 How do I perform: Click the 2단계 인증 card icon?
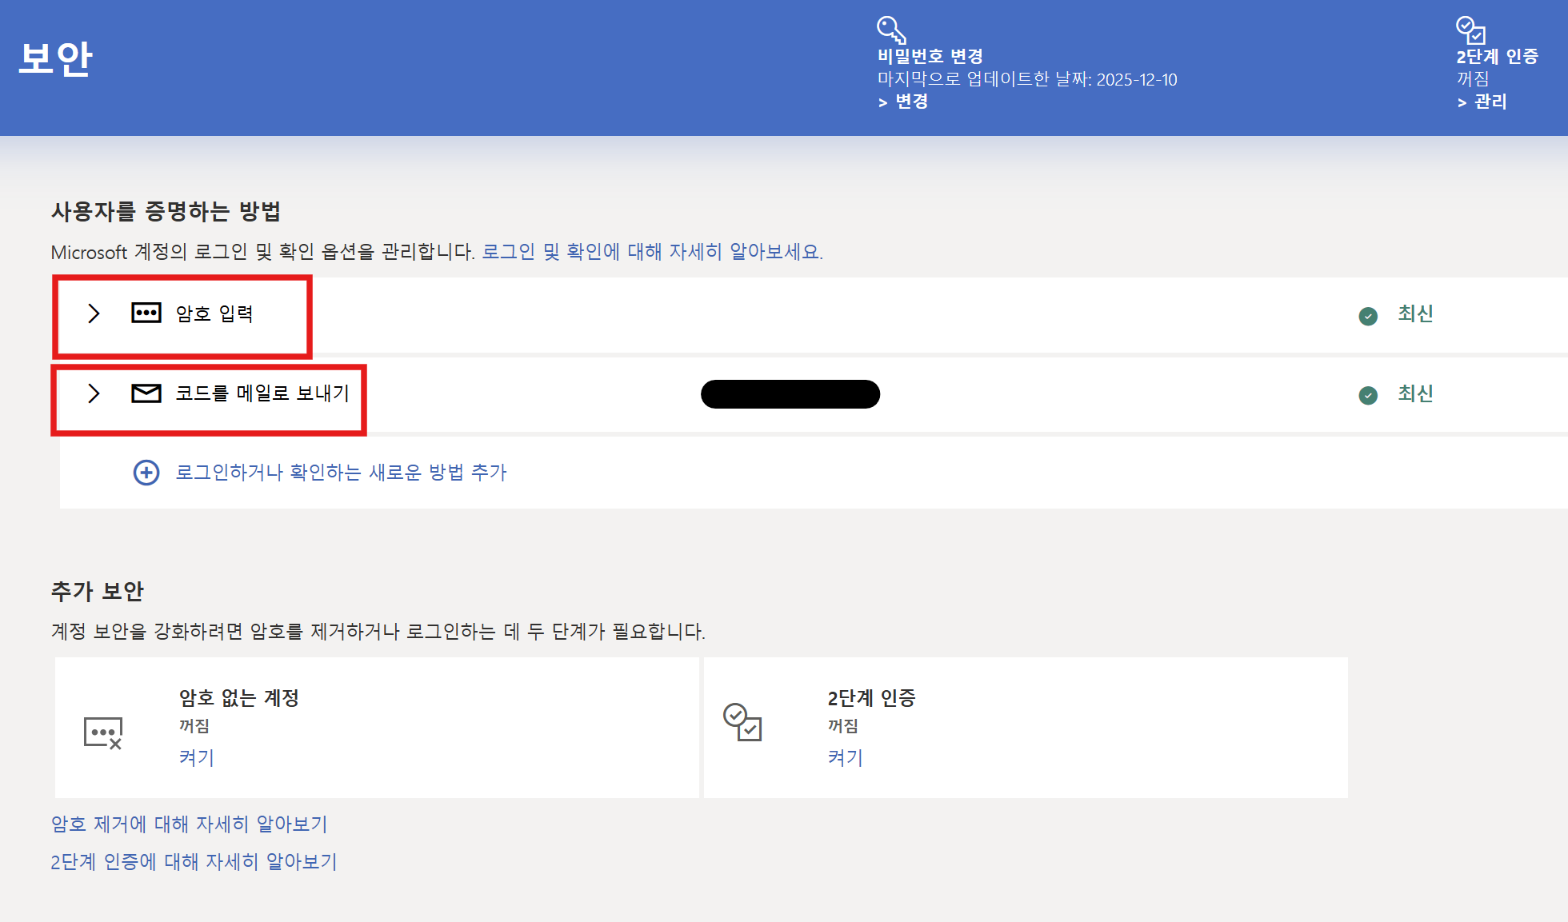[742, 722]
